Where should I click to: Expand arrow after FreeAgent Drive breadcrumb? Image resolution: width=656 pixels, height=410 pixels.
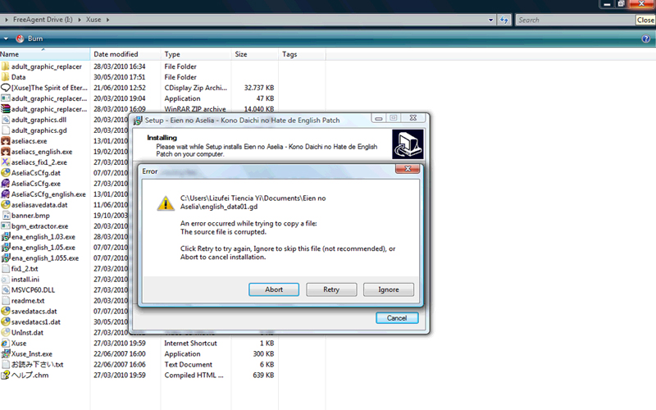pyautogui.click(x=79, y=20)
